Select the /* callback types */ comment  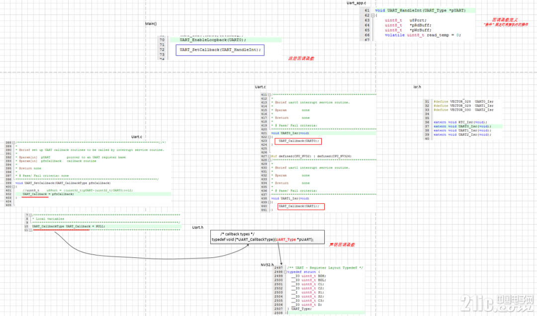(237, 234)
